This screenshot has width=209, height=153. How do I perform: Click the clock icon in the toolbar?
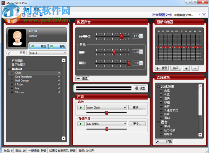click(x=24, y=15)
